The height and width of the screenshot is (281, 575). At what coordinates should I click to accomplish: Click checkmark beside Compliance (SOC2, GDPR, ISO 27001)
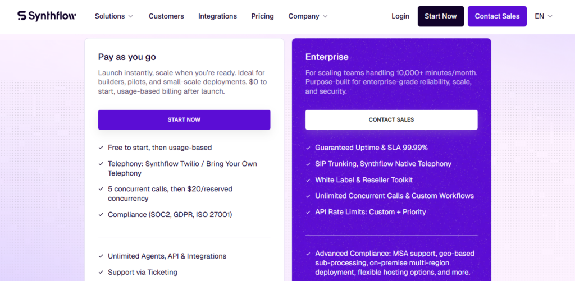101,215
